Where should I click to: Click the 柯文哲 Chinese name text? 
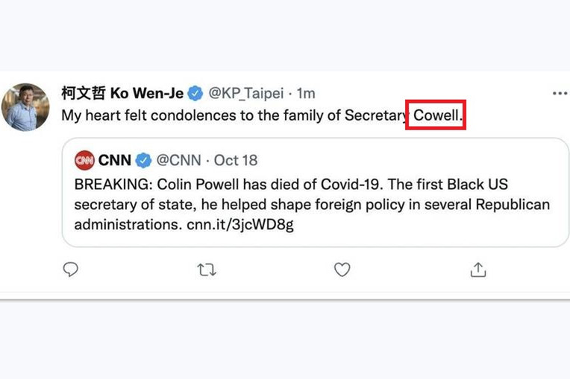pos(83,94)
